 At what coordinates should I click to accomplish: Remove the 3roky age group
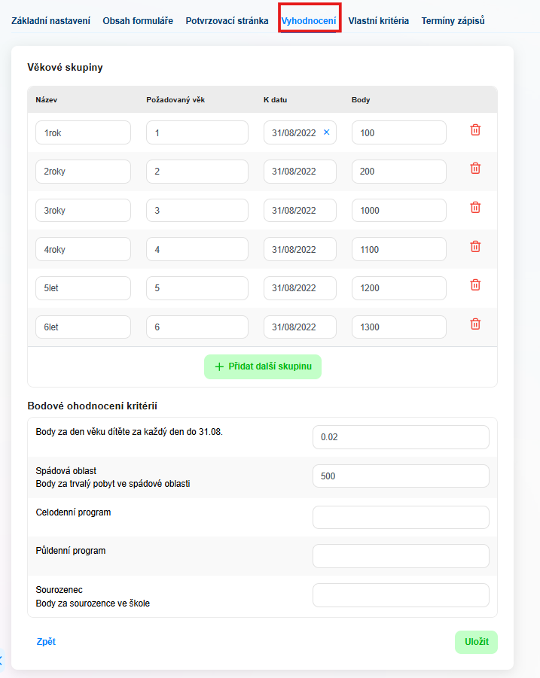[475, 208]
